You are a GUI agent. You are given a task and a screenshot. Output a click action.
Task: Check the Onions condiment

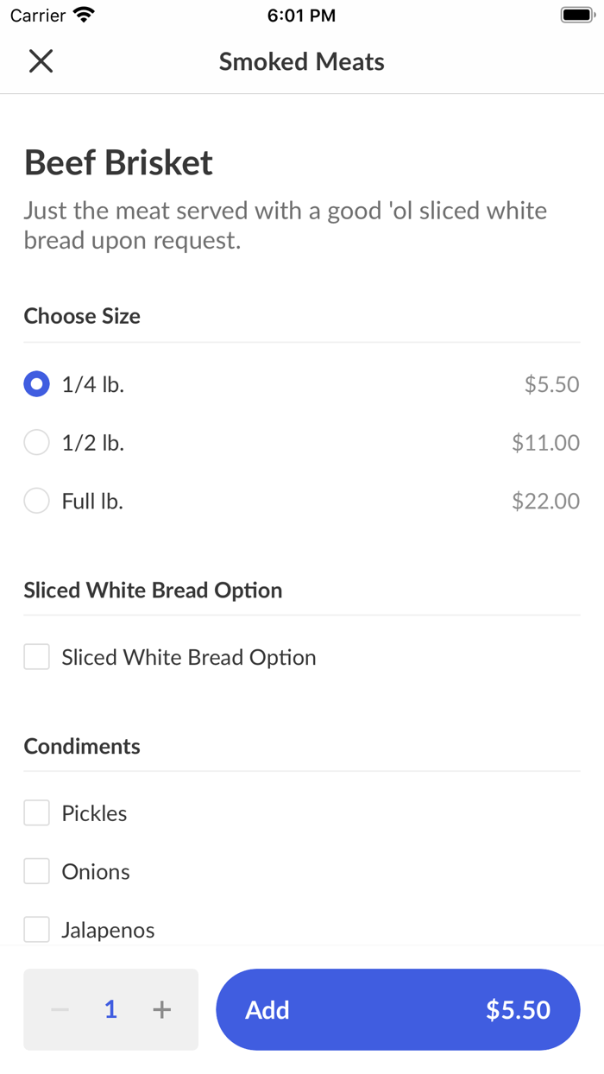coord(36,870)
